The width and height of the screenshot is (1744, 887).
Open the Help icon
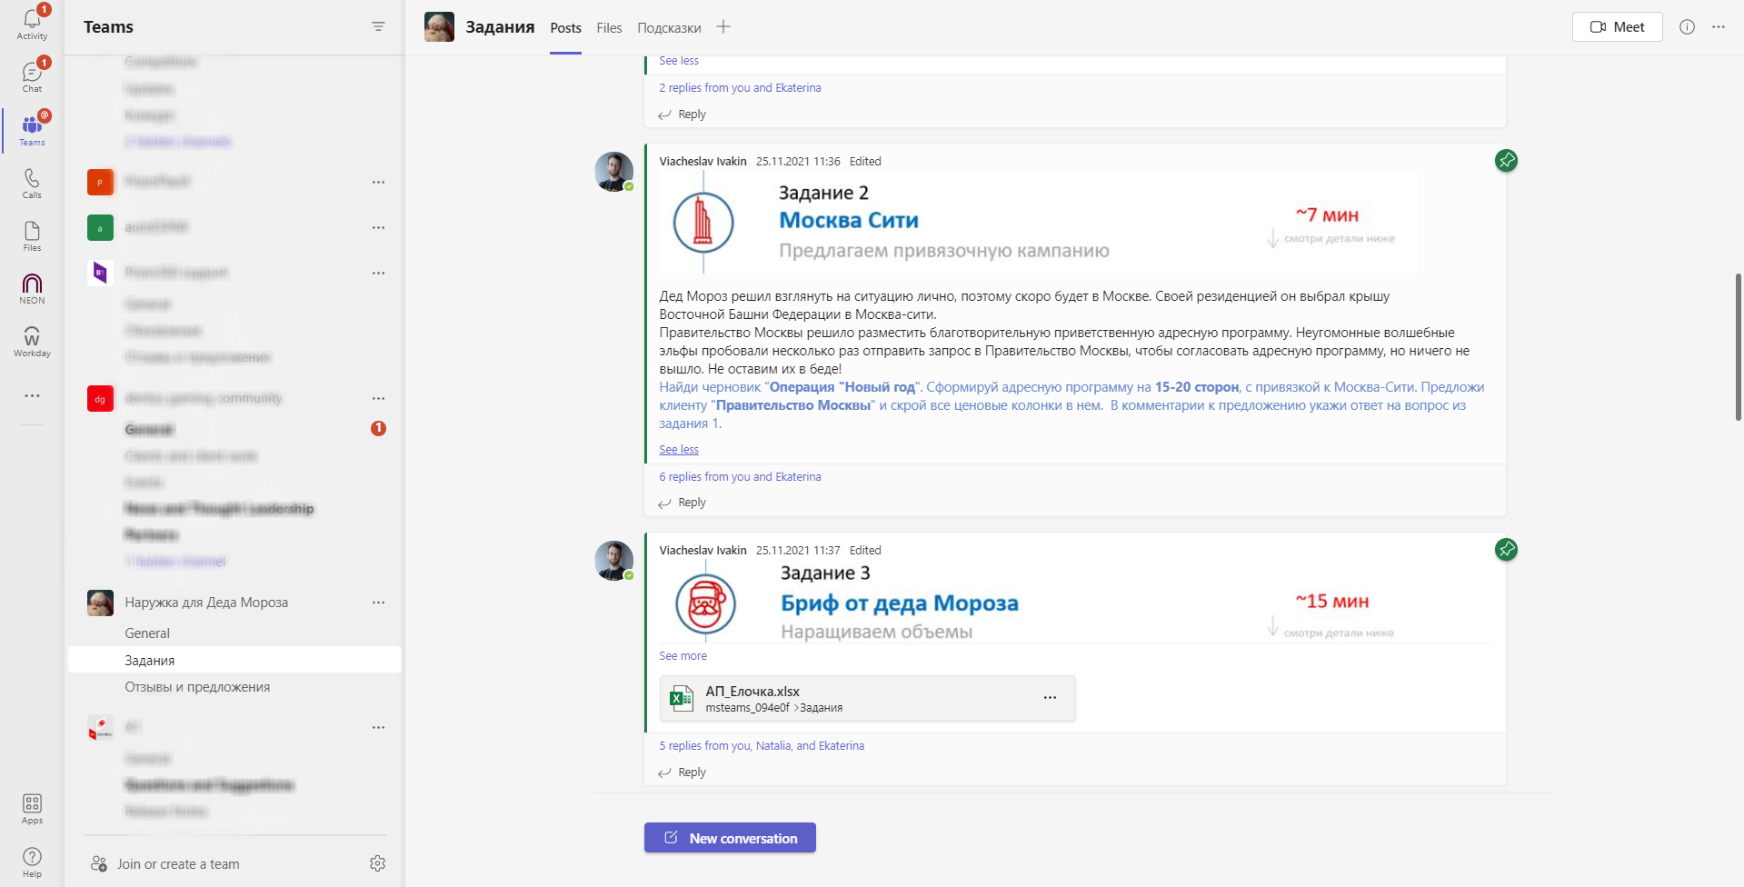32,862
